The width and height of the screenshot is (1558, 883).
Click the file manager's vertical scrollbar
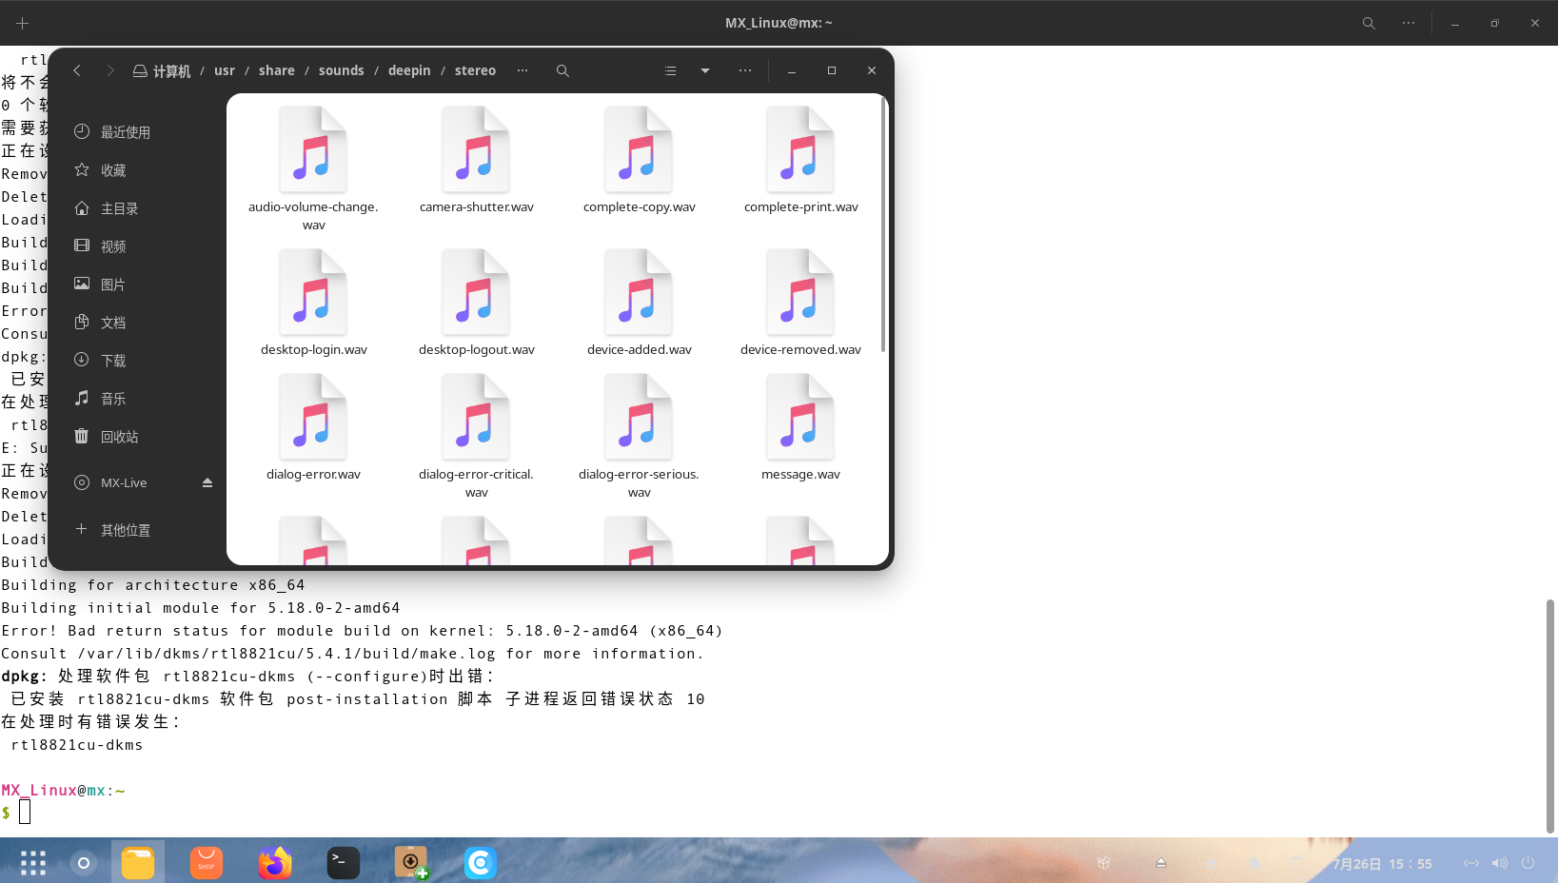click(883, 225)
